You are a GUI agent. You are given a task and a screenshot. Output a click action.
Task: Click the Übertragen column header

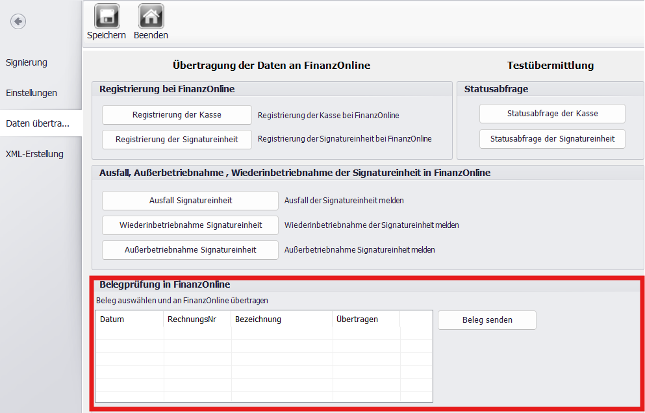tap(366, 319)
